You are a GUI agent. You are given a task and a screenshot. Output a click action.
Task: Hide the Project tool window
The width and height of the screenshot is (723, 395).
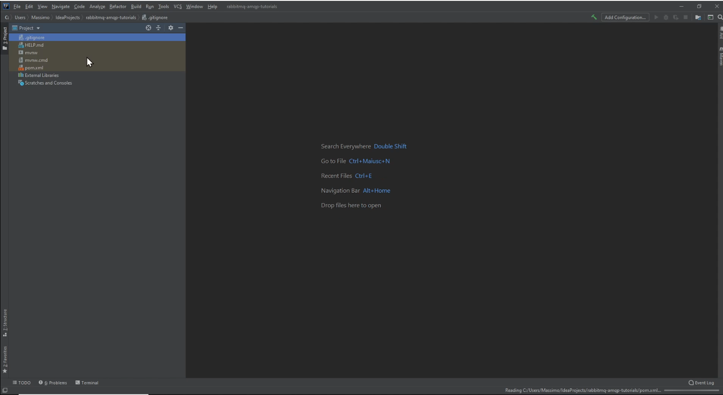180,28
